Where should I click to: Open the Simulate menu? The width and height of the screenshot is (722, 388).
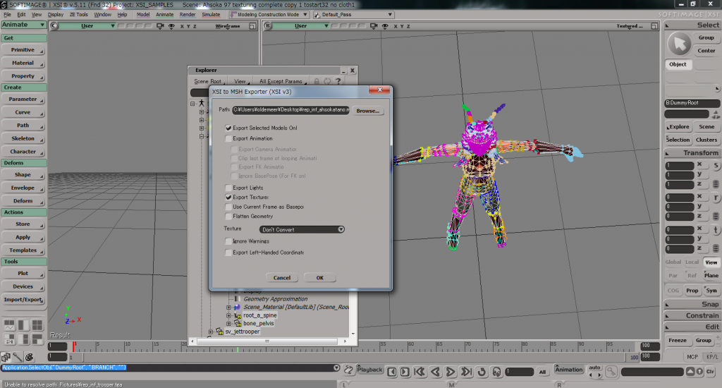point(211,15)
